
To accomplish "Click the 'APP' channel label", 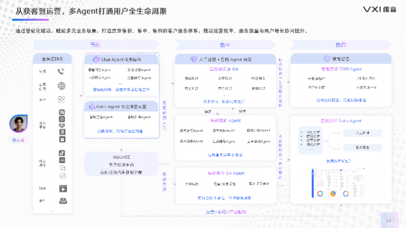I will (43, 99).
